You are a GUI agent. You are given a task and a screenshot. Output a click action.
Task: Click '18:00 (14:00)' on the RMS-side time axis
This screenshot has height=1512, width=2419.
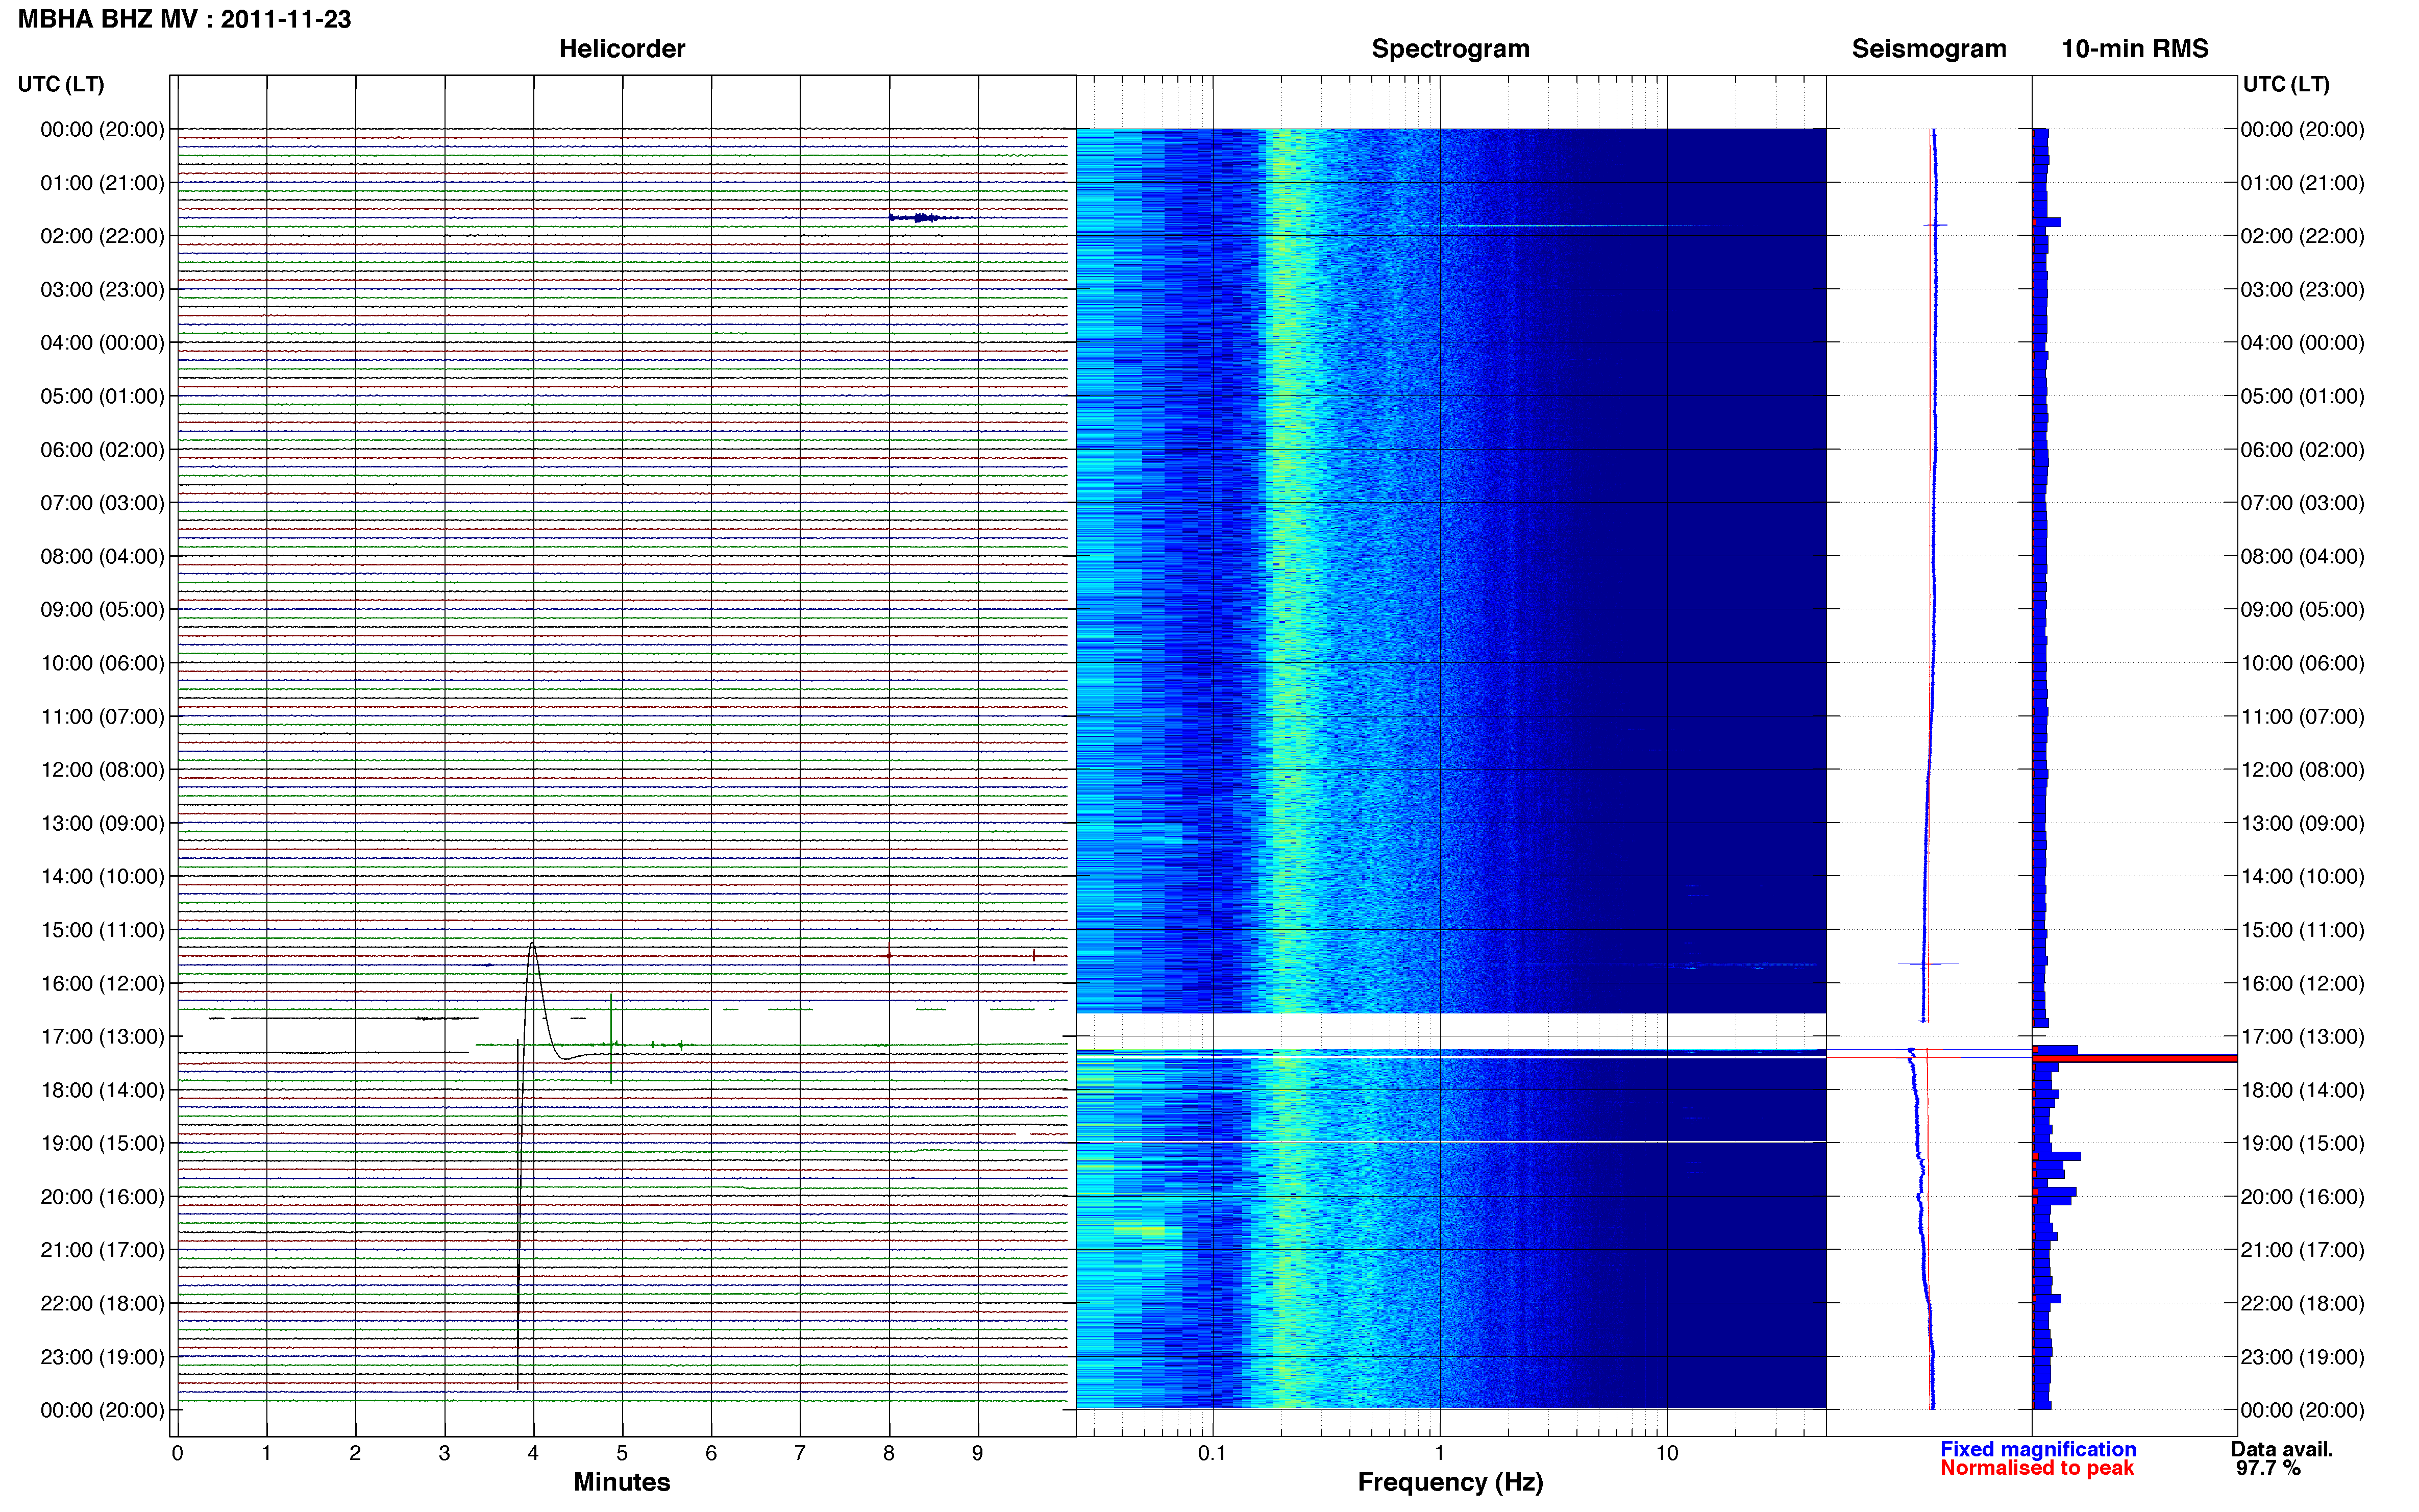2302,1090
